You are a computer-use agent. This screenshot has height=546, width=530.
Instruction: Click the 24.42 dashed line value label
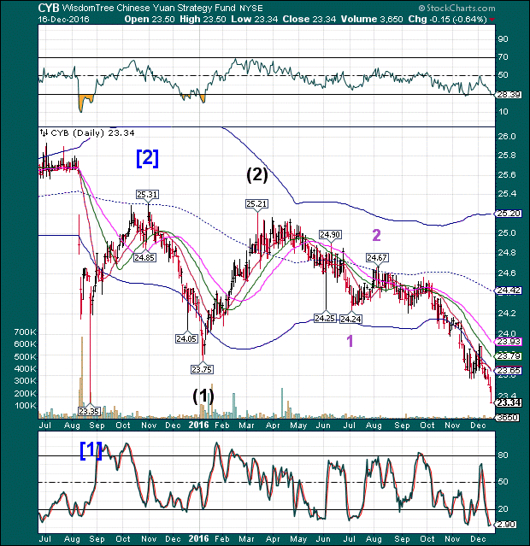coord(509,291)
